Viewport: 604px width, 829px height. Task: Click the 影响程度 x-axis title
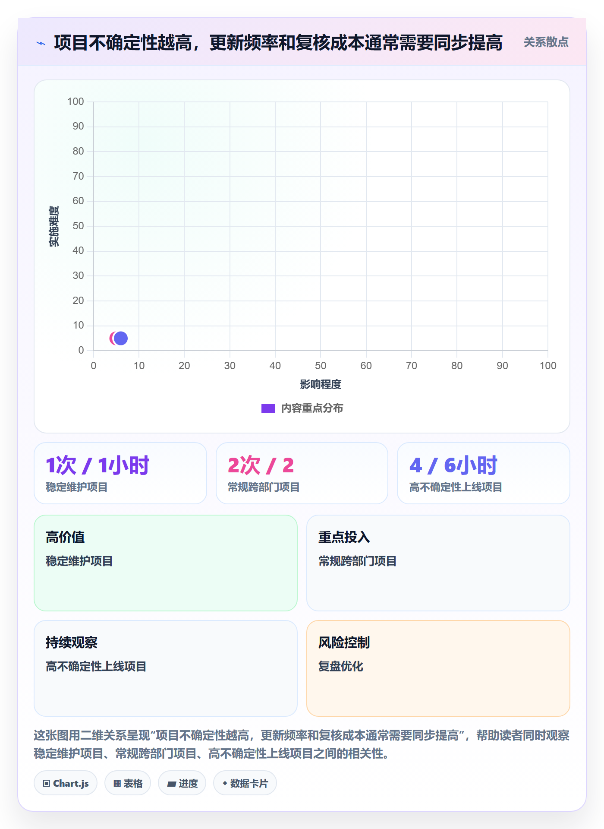321,384
